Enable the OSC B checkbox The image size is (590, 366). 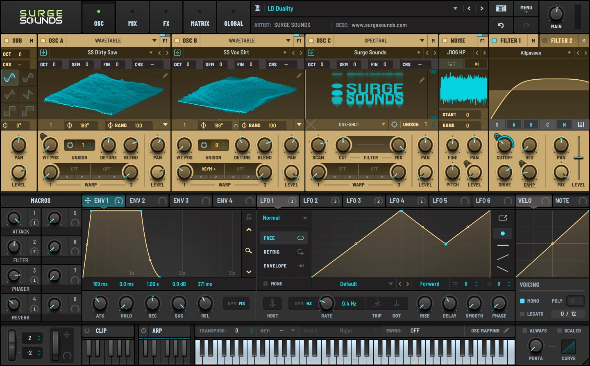[177, 40]
